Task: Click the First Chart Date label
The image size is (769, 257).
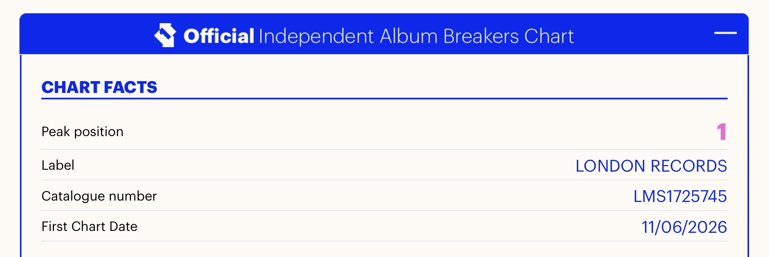Action: click(x=89, y=226)
